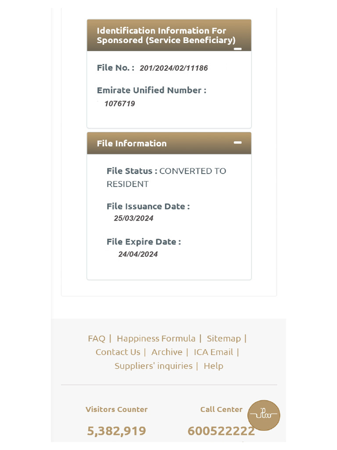Click the Visitors Counter value 5,382,919

[116, 431]
